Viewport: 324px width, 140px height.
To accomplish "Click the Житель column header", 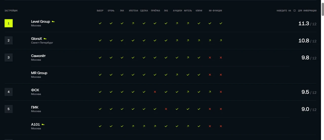I will (x=188, y=11).
